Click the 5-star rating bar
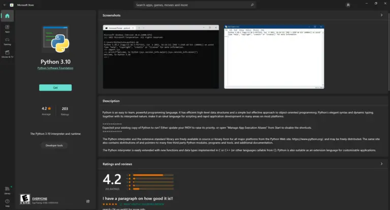The height and width of the screenshot is (210, 390). (153, 175)
